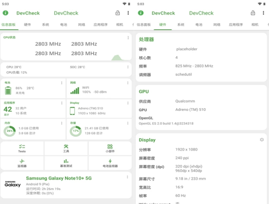269x204 pixels.
Task: Open the Tests tool tile
Action: pos(22,148)
